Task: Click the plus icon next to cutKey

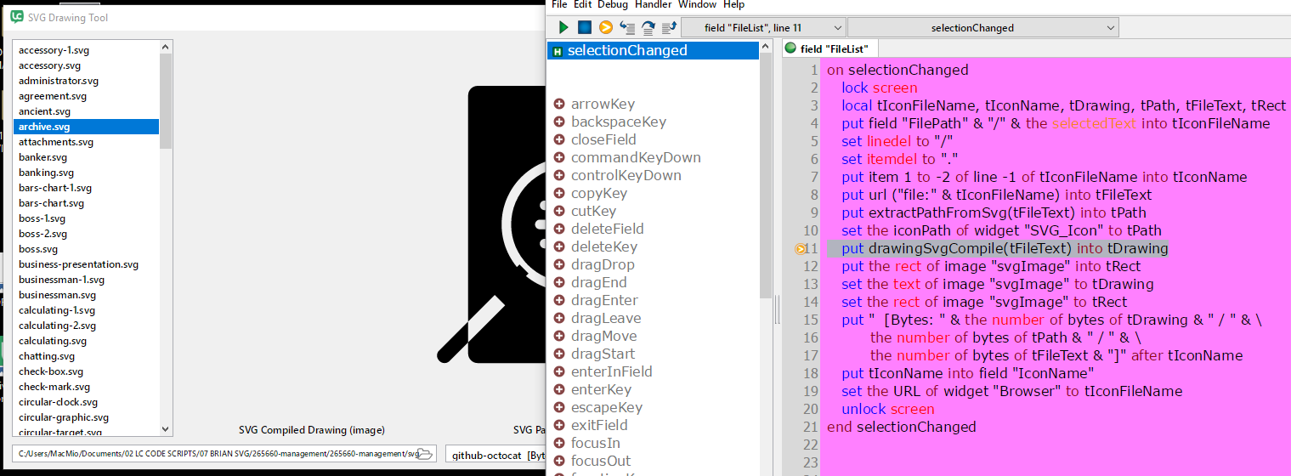Action: pos(559,211)
